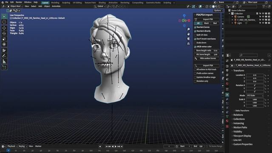The height and width of the screenshot is (153, 272).
Task: Click the Bone length ratio slider field
Action: (207, 51)
